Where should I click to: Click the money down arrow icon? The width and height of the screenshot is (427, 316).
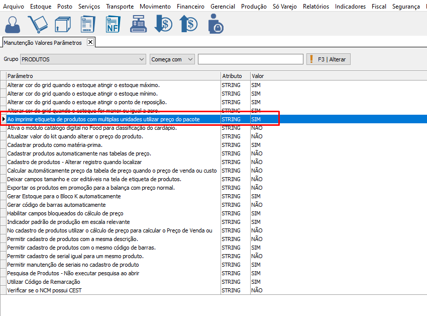[x=163, y=24]
